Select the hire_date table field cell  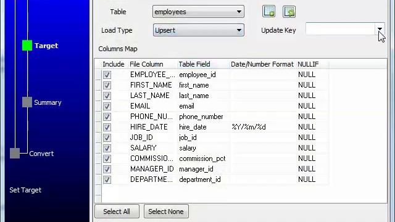coord(204,127)
